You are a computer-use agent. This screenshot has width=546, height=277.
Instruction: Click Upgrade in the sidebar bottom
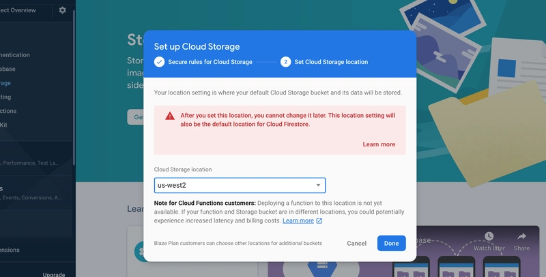click(x=54, y=274)
